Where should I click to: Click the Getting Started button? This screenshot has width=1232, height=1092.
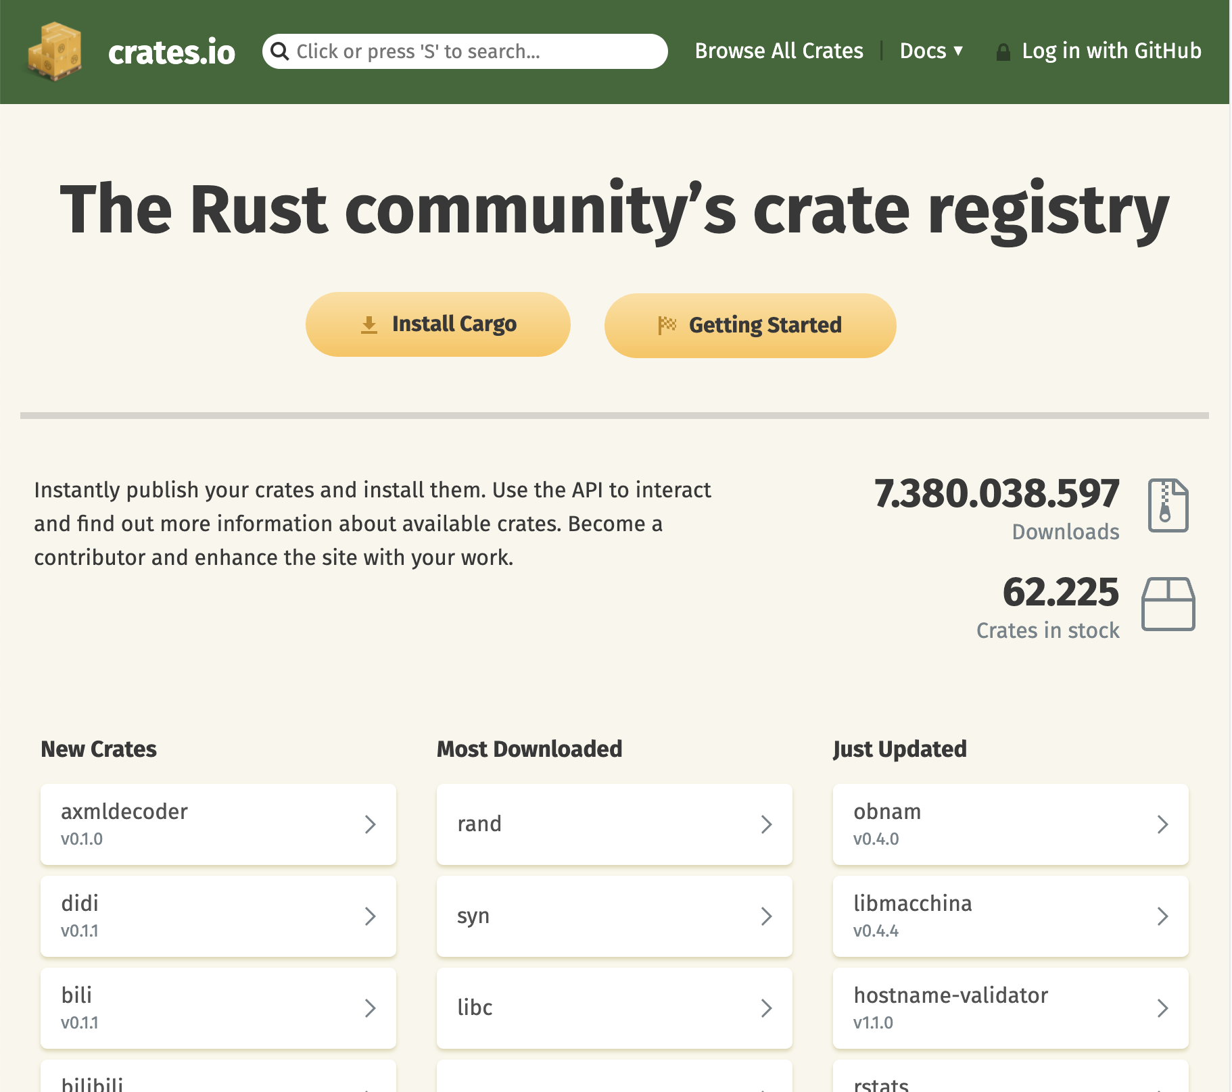click(751, 326)
